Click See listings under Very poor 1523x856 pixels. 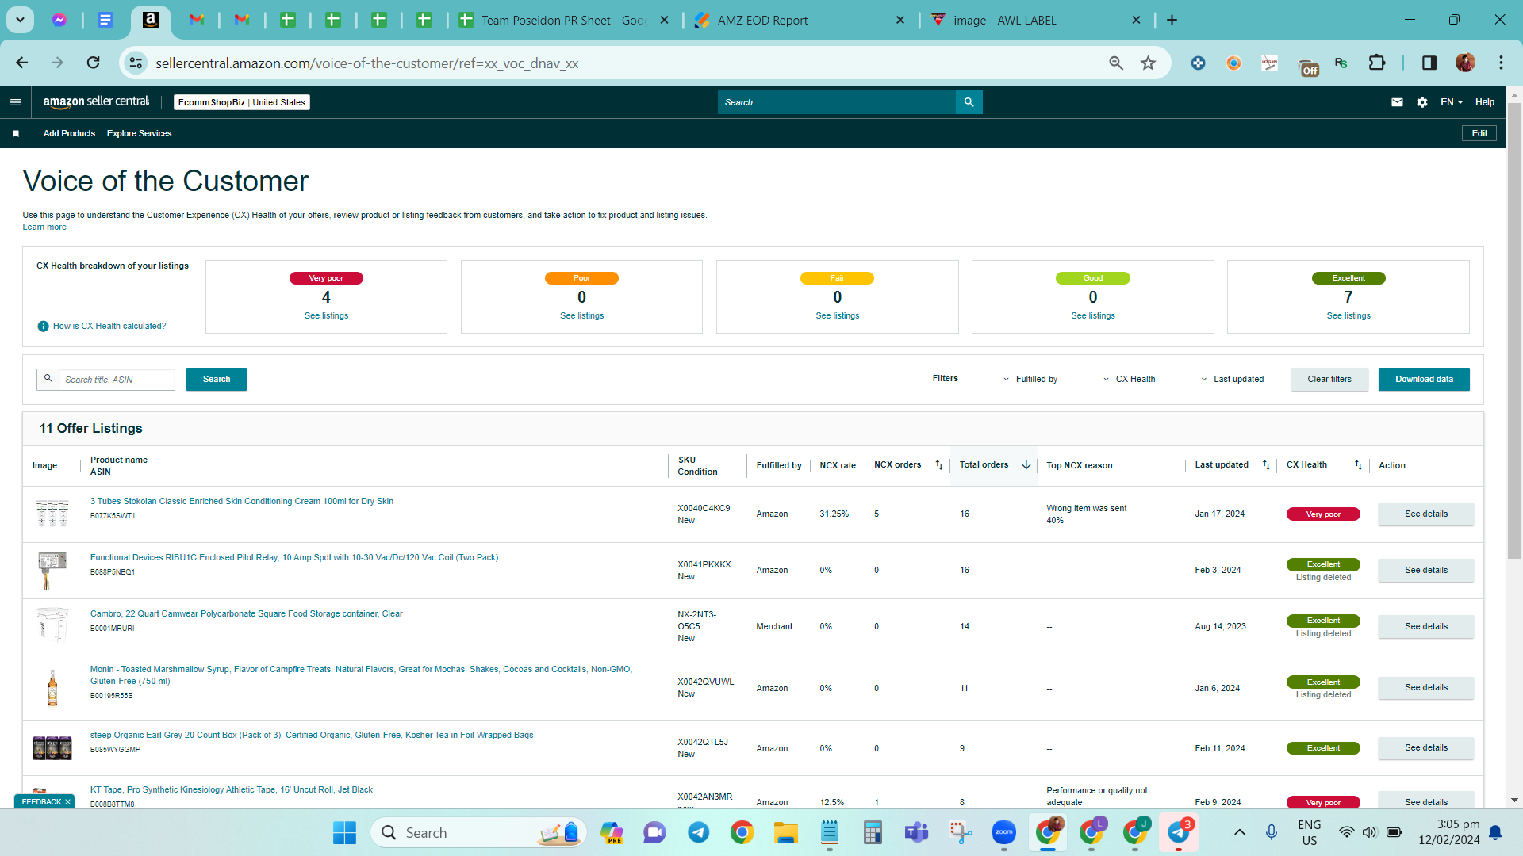pyautogui.click(x=326, y=316)
